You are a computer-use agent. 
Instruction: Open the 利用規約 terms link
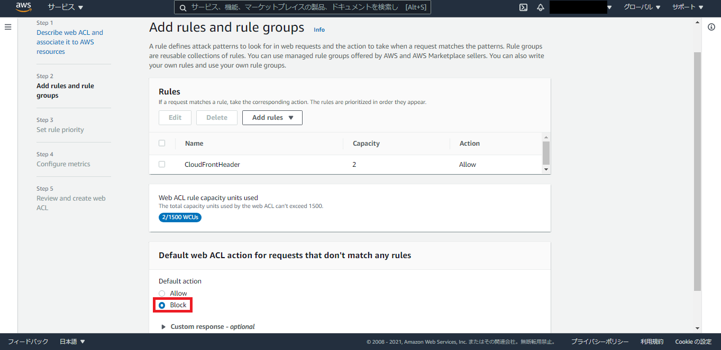(652, 342)
